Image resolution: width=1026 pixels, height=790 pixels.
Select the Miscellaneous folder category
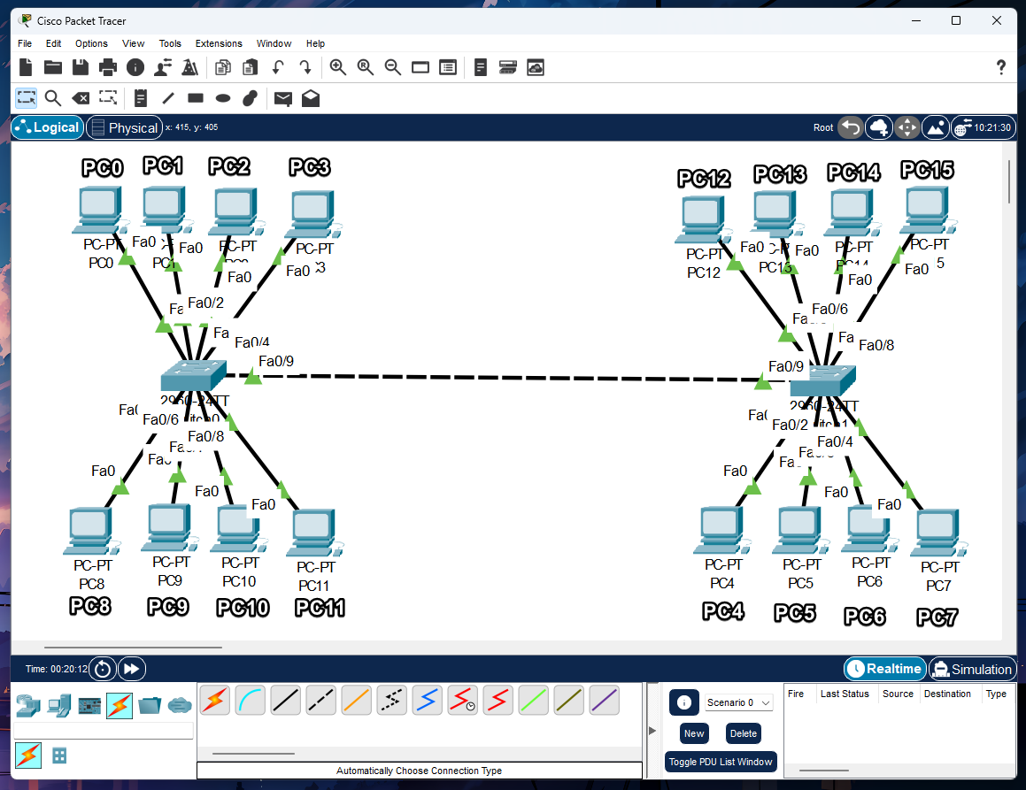(x=150, y=706)
